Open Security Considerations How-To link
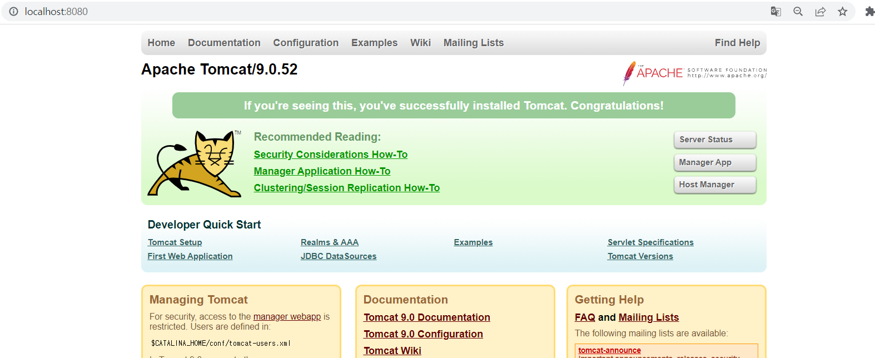This screenshot has width=875, height=358. click(331, 155)
